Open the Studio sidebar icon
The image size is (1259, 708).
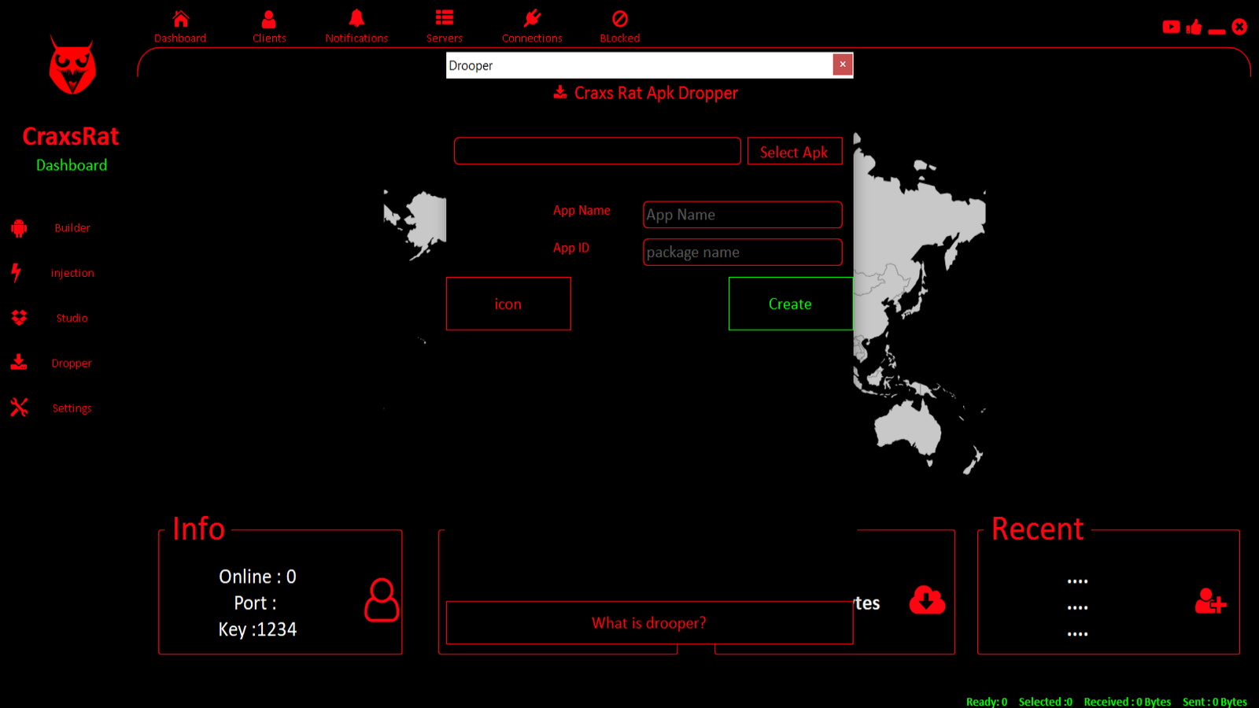[x=19, y=317]
